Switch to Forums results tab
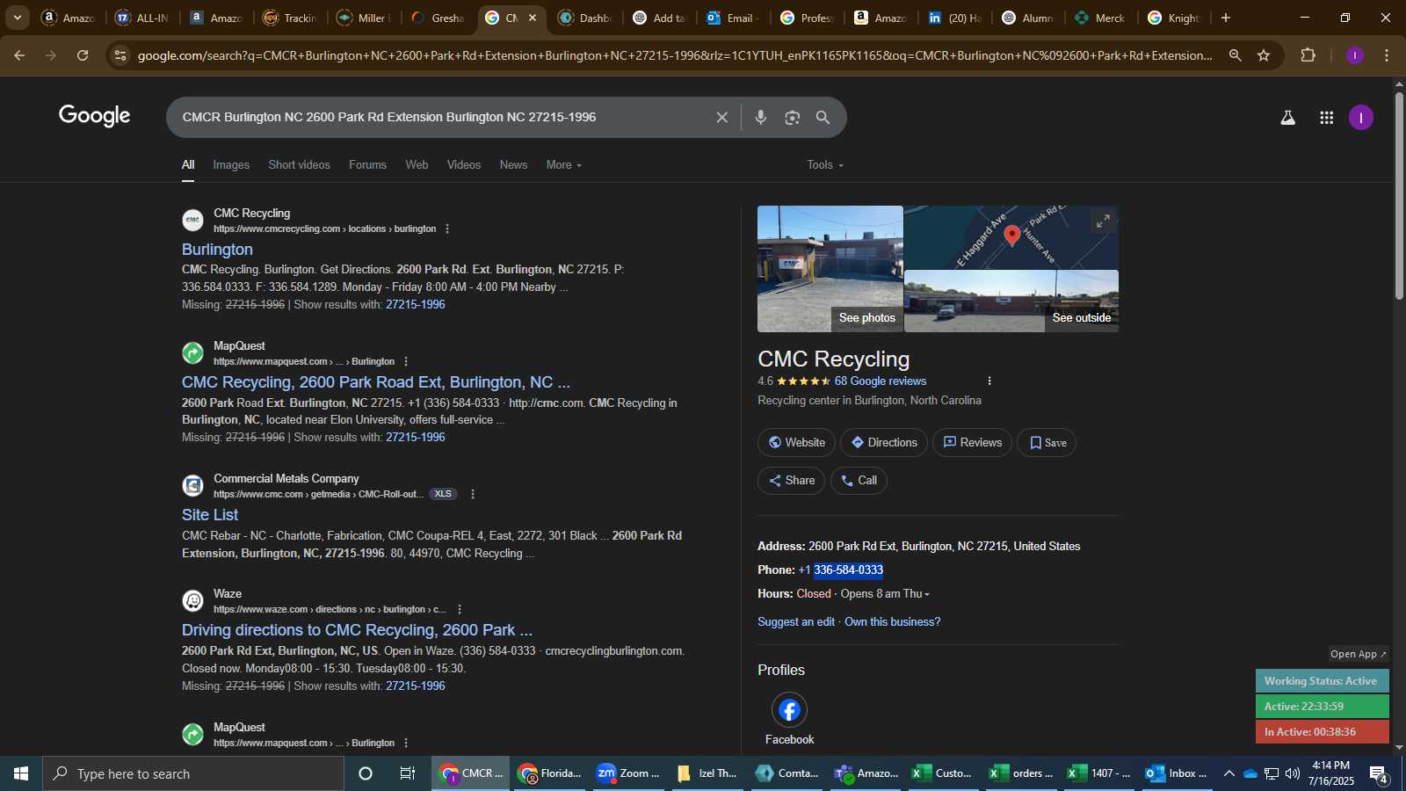This screenshot has height=791, width=1406. click(x=367, y=165)
